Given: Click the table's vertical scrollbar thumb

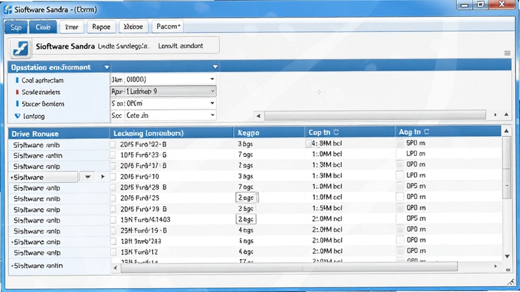Looking at the screenshot, I should coord(506,167).
